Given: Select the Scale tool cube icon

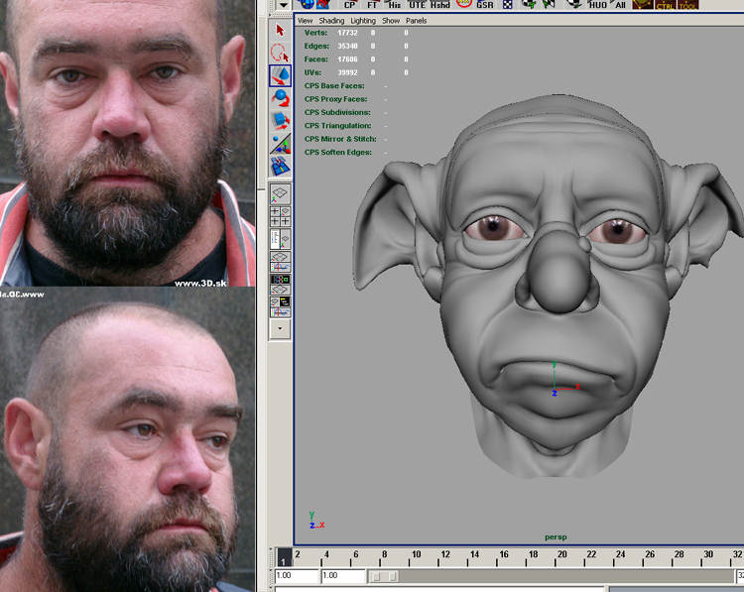Looking at the screenshot, I should (281, 121).
